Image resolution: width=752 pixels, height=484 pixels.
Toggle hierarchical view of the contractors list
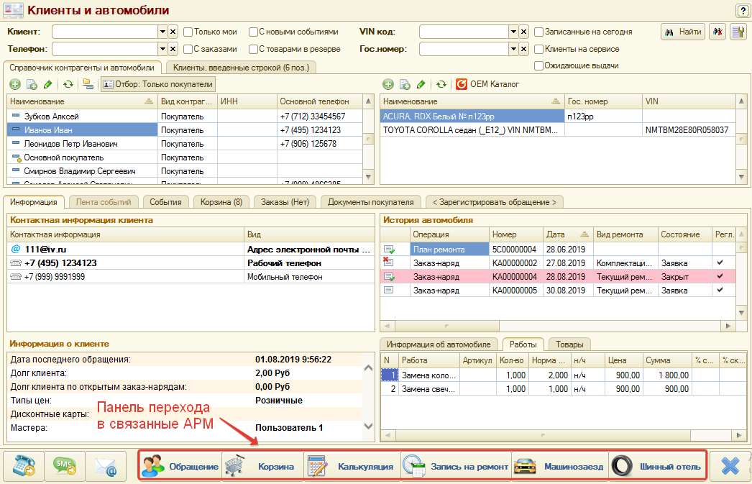88,84
